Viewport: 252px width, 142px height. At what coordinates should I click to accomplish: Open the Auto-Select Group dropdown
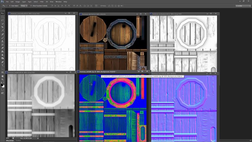click(24, 6)
